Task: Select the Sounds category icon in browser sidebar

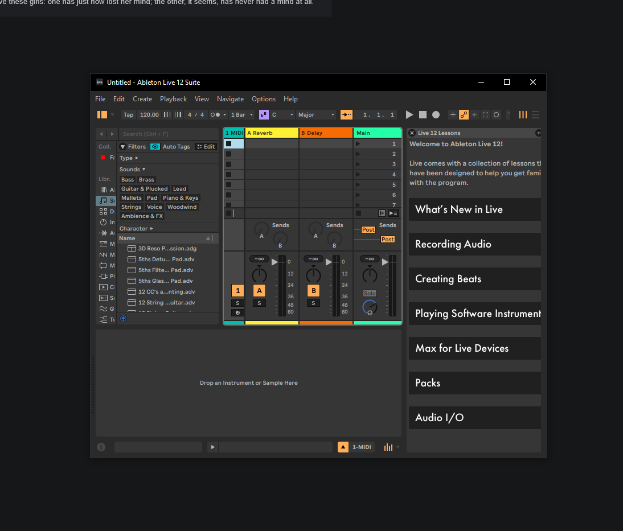Action: pos(104,200)
